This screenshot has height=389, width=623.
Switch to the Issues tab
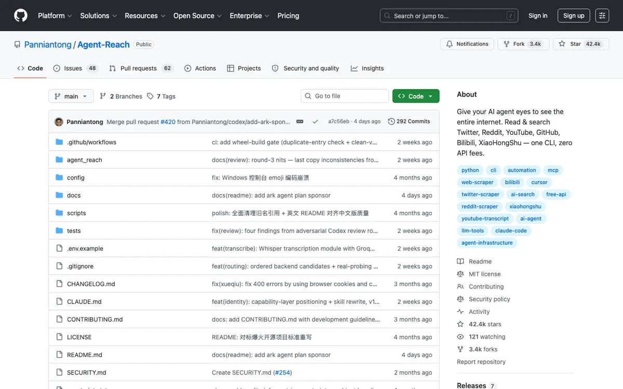(75, 68)
